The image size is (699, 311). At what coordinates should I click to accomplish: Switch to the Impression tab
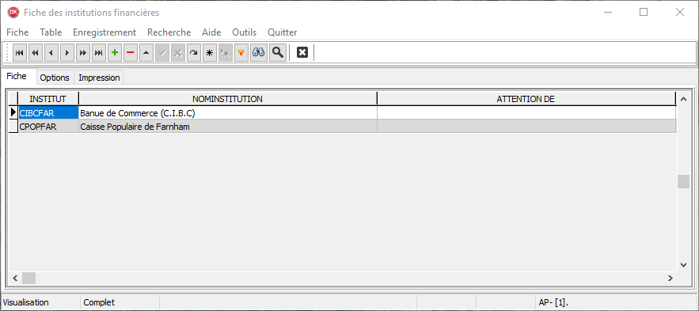click(99, 78)
